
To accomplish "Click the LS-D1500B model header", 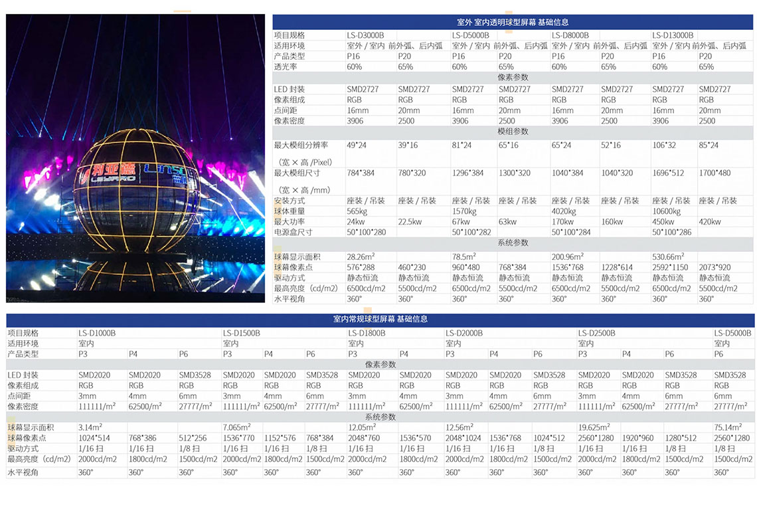I will click(x=242, y=333).
